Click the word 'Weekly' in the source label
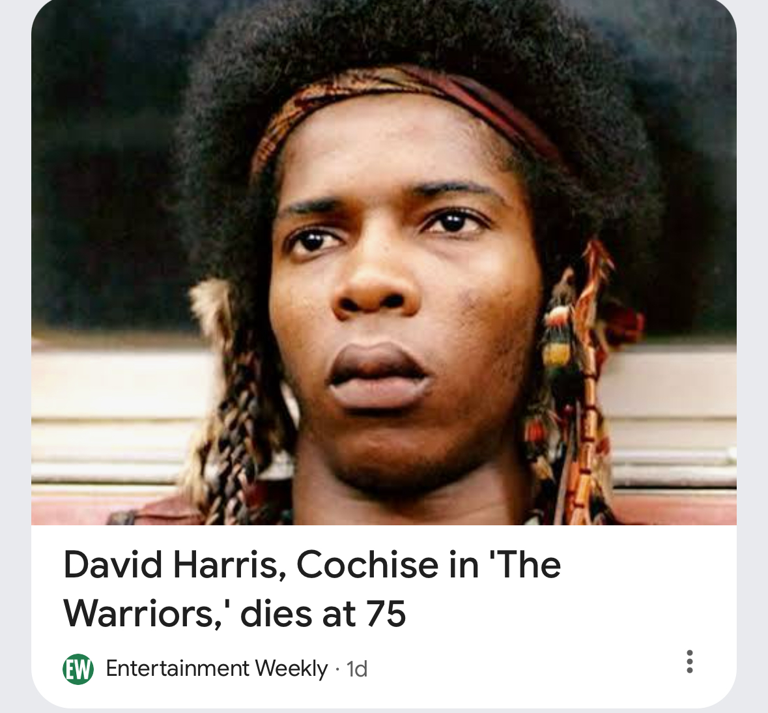Viewport: 768px width, 713px height. tap(291, 669)
